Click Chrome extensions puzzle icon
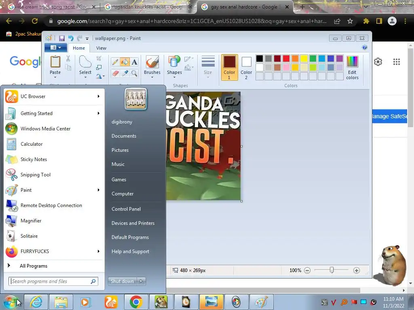414x310 pixels. coord(366,21)
